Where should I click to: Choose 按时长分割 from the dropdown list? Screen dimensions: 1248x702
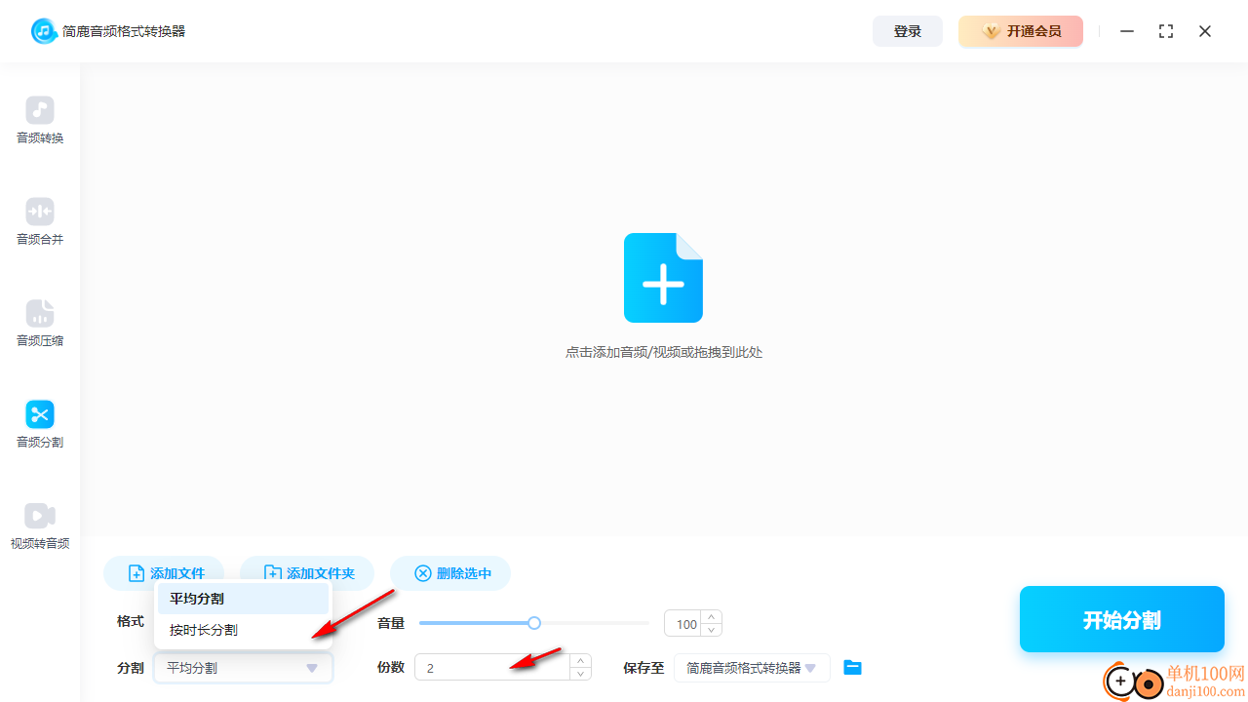(243, 630)
